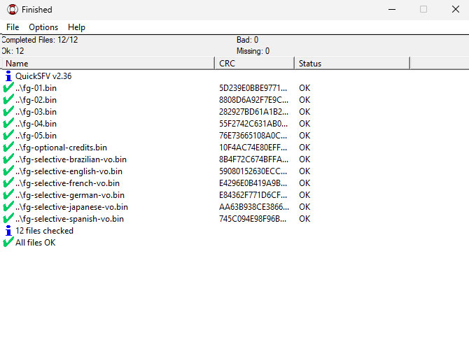Click blue info icon beside 12 files checked
469x356 pixels.
[x=8, y=231]
